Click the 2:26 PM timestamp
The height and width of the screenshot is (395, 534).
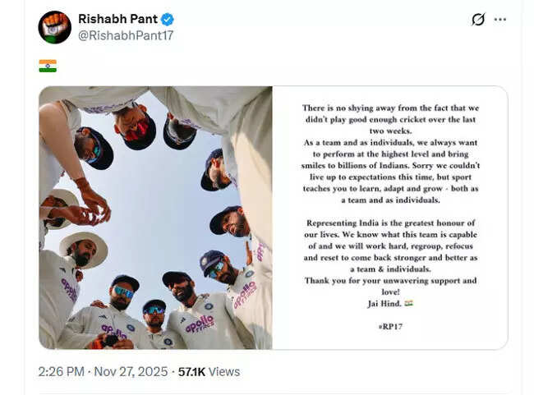[x=62, y=371]
